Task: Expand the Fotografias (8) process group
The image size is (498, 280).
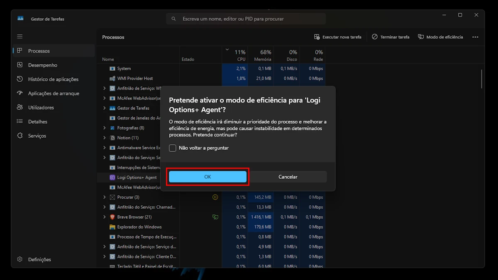Action: pyautogui.click(x=105, y=128)
